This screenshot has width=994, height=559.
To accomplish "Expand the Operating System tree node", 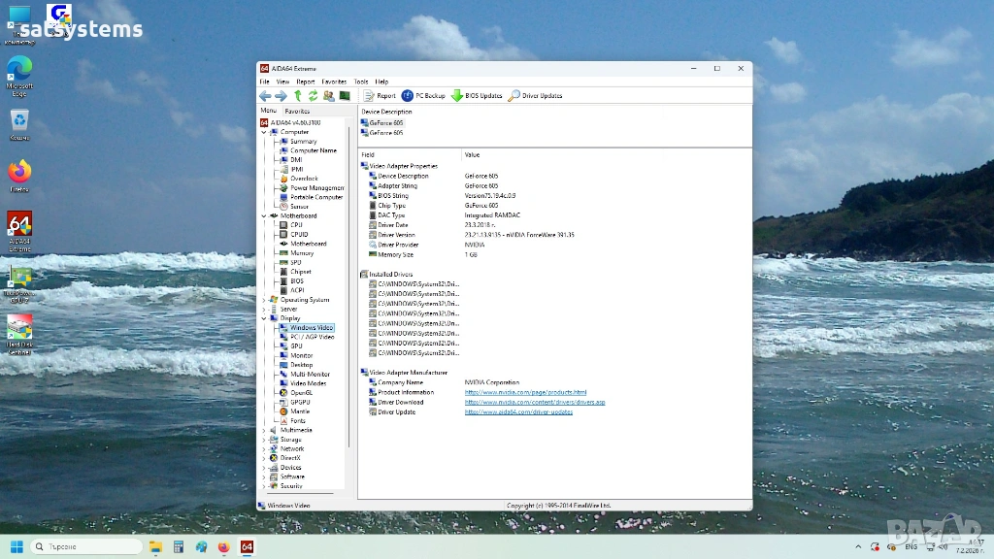I will [x=263, y=300].
